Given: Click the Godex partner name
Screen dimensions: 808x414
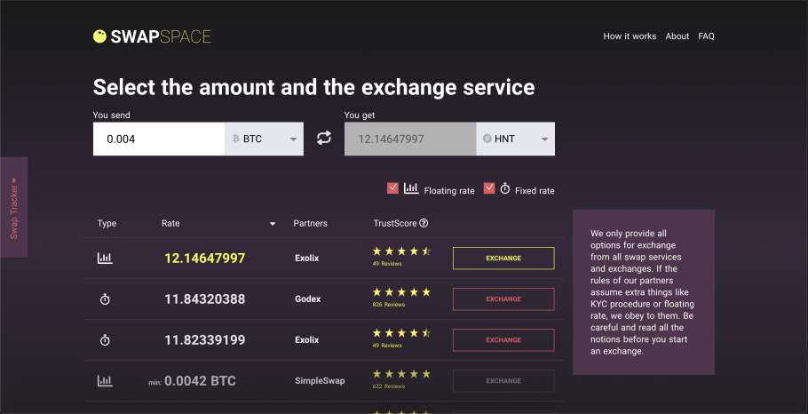Looking at the screenshot, I should pyautogui.click(x=307, y=299).
